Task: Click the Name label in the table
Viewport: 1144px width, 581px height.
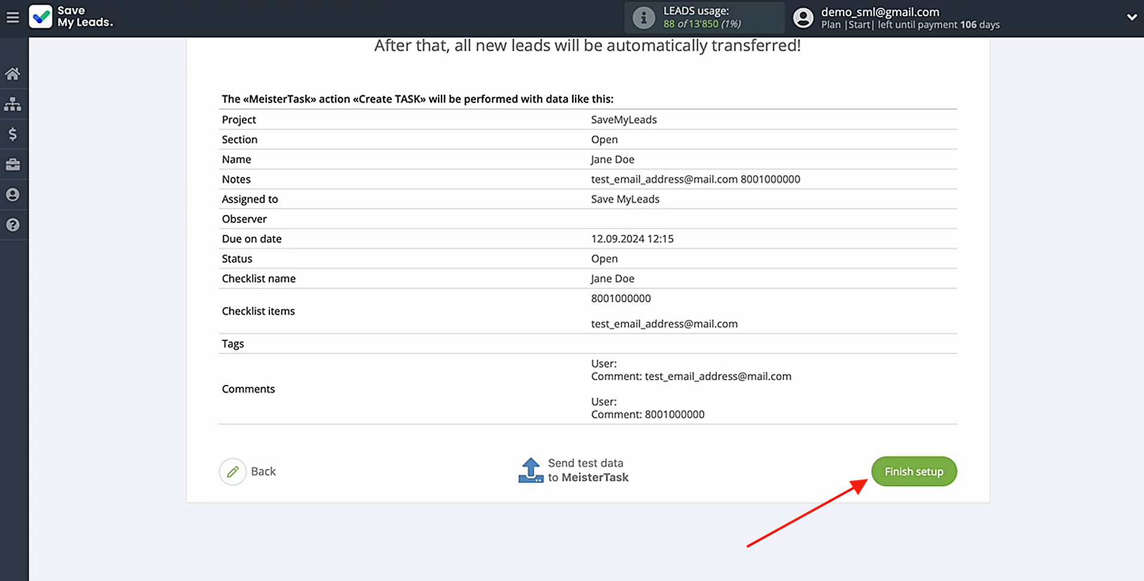Action: [x=237, y=159]
